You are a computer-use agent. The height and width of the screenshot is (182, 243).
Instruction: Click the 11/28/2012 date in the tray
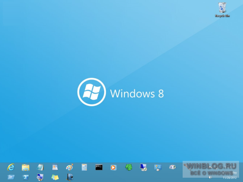(x=230, y=178)
